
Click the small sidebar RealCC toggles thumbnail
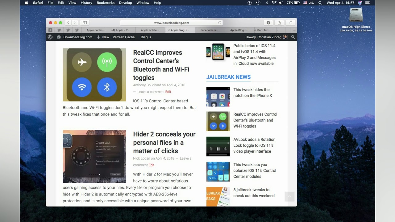pos(218,121)
